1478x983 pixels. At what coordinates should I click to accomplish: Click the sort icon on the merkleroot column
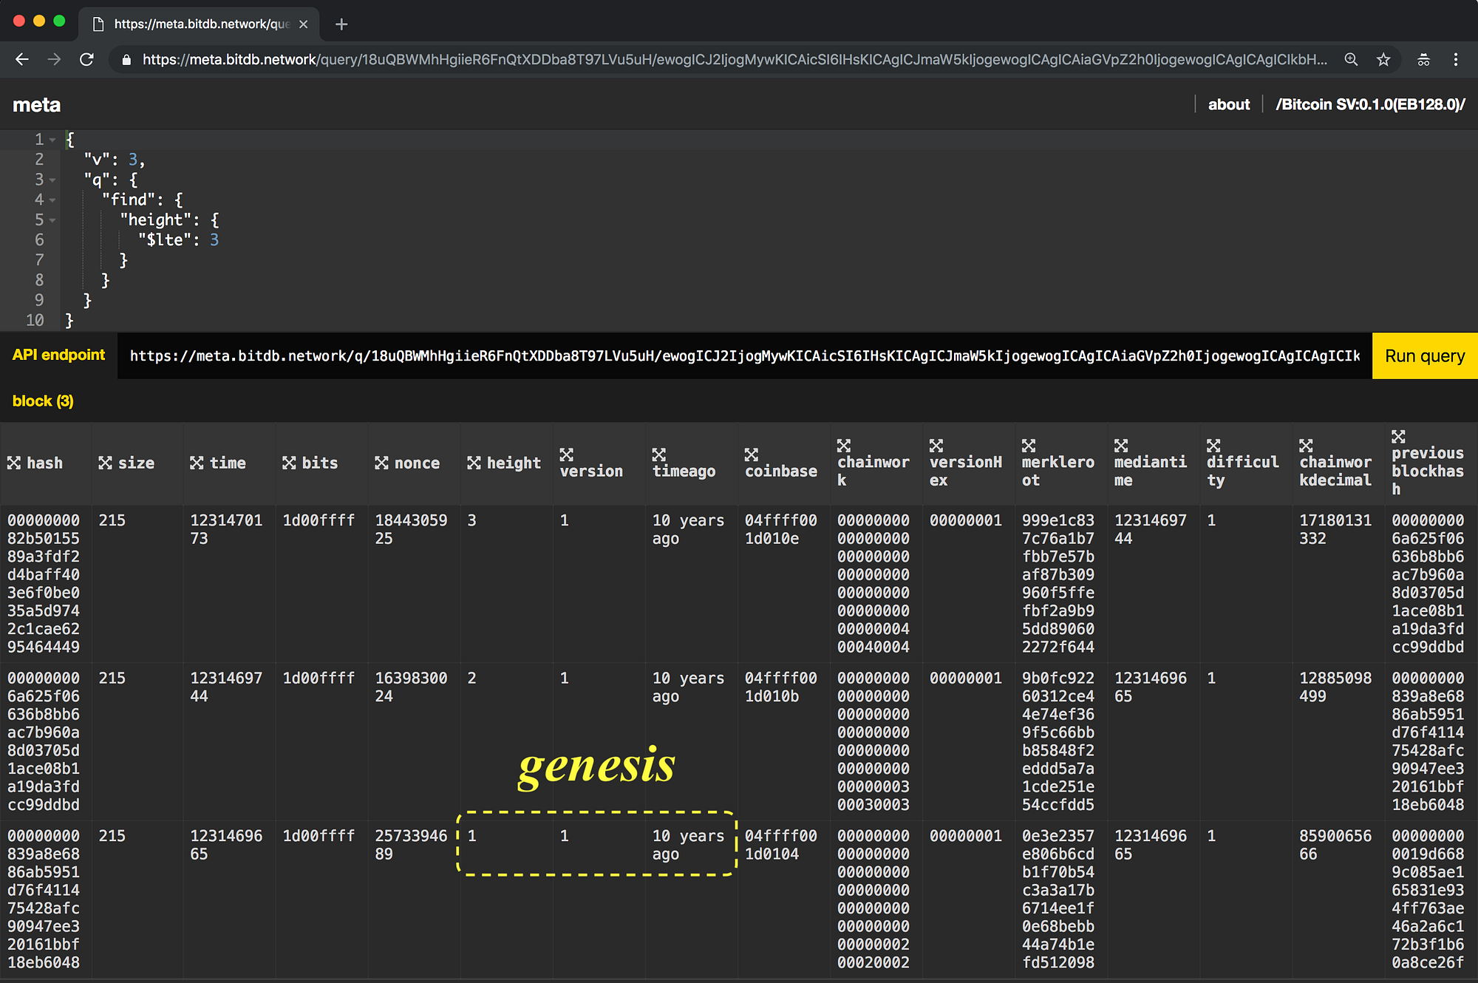1029,446
